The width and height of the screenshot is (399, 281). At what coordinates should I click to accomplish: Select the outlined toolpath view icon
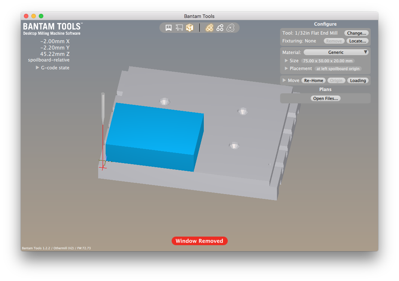point(231,28)
